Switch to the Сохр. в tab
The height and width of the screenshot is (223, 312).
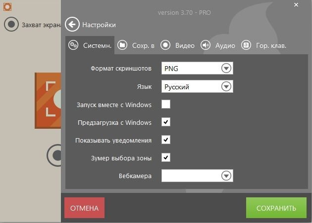pos(136,45)
